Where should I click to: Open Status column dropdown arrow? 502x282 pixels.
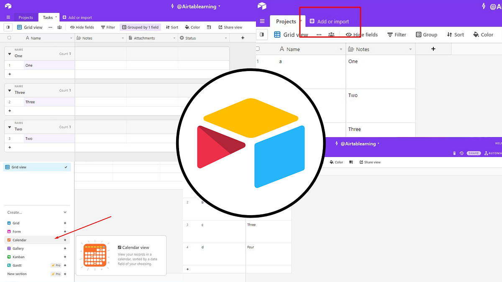(x=226, y=38)
